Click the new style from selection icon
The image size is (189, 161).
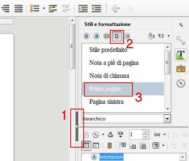(x=161, y=36)
